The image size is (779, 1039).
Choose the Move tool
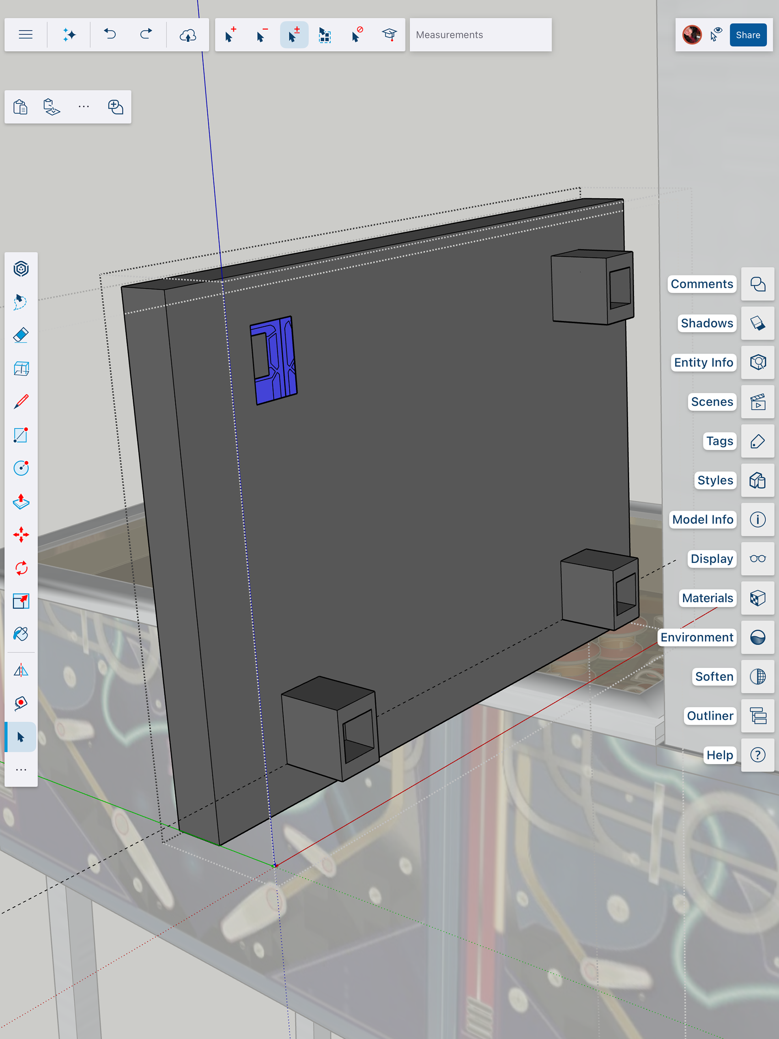click(x=21, y=535)
